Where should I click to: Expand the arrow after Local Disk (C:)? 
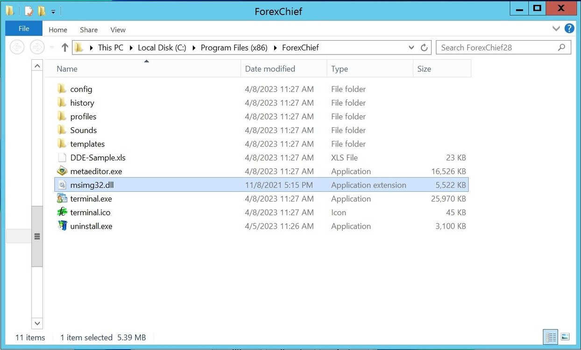coord(193,48)
